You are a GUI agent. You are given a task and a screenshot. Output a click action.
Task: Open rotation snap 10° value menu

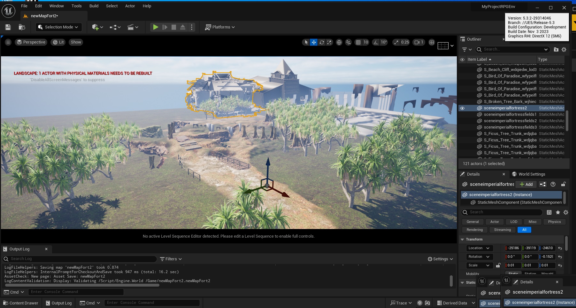point(384,42)
